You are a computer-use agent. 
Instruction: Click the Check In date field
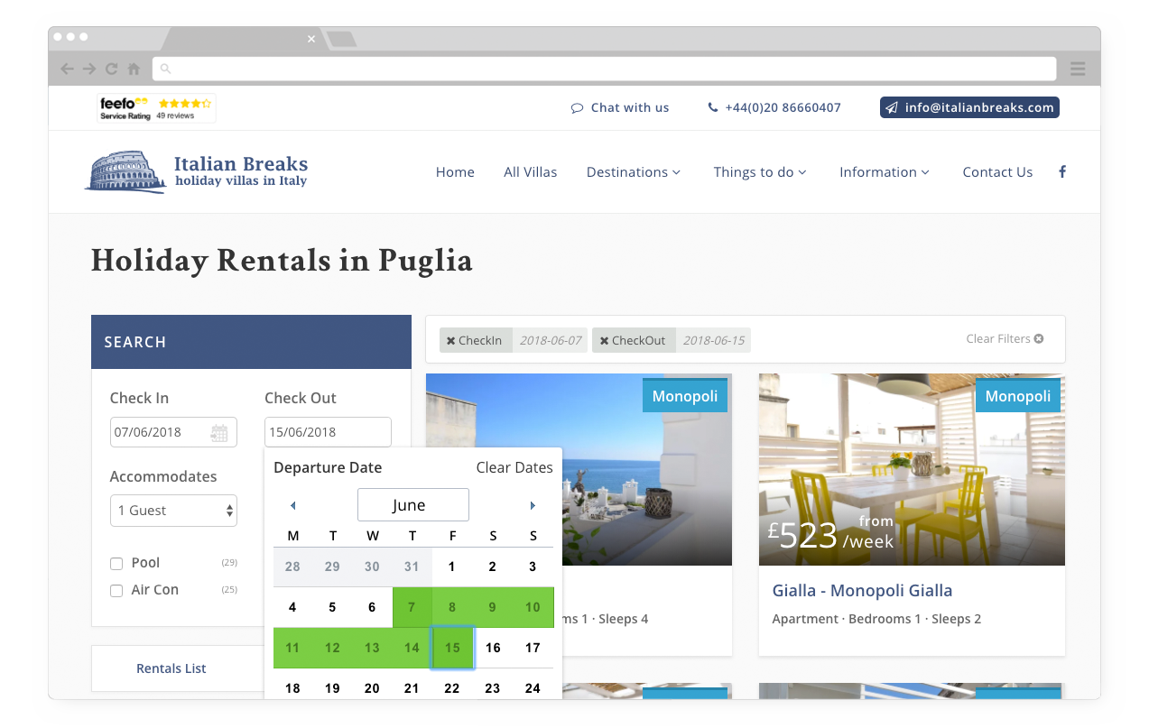pos(173,432)
